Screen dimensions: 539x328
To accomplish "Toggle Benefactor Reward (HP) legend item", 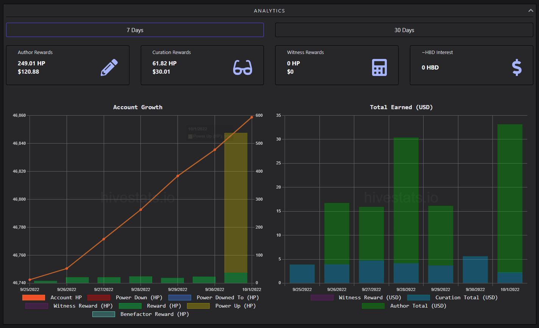I will (140, 314).
